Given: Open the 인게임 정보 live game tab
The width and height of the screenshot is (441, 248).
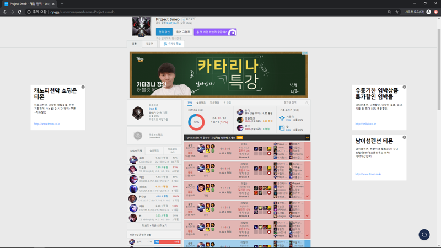Looking at the screenshot, I should [172, 44].
